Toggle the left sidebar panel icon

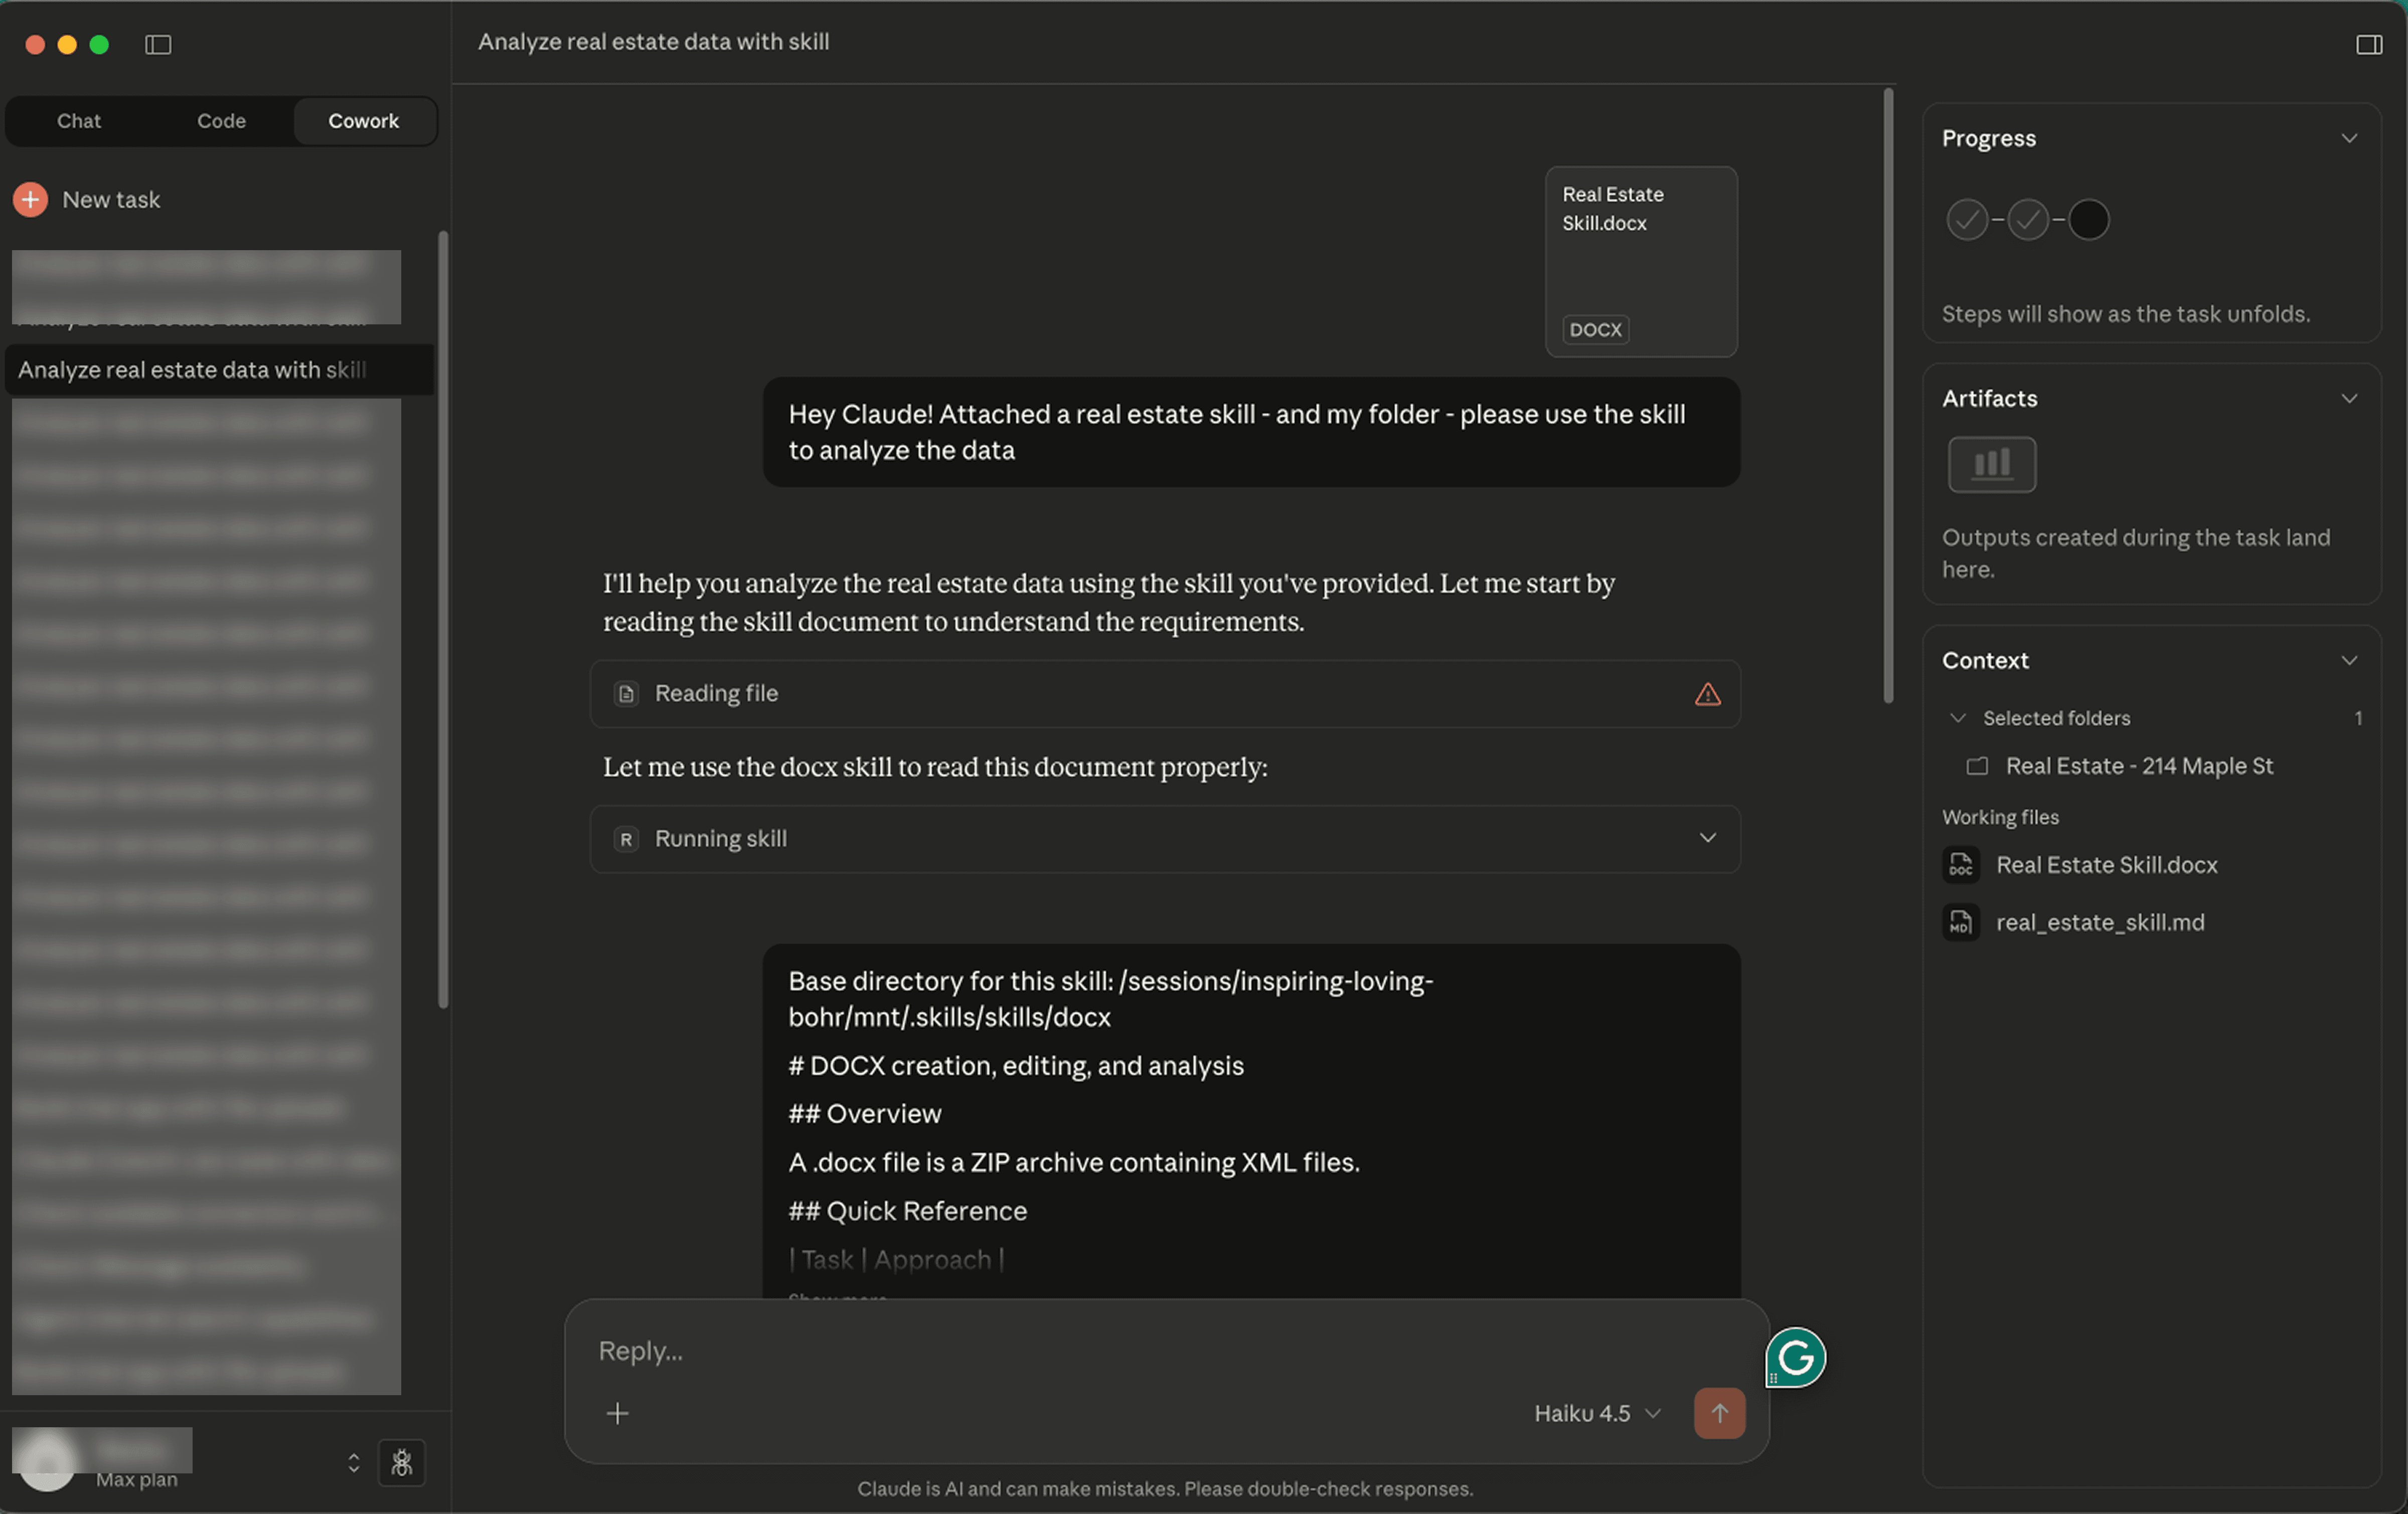tap(158, 44)
